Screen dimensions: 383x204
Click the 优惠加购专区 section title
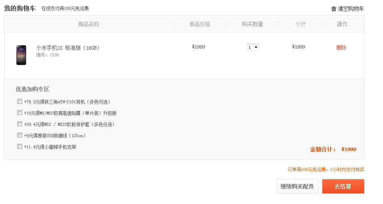tap(32, 89)
